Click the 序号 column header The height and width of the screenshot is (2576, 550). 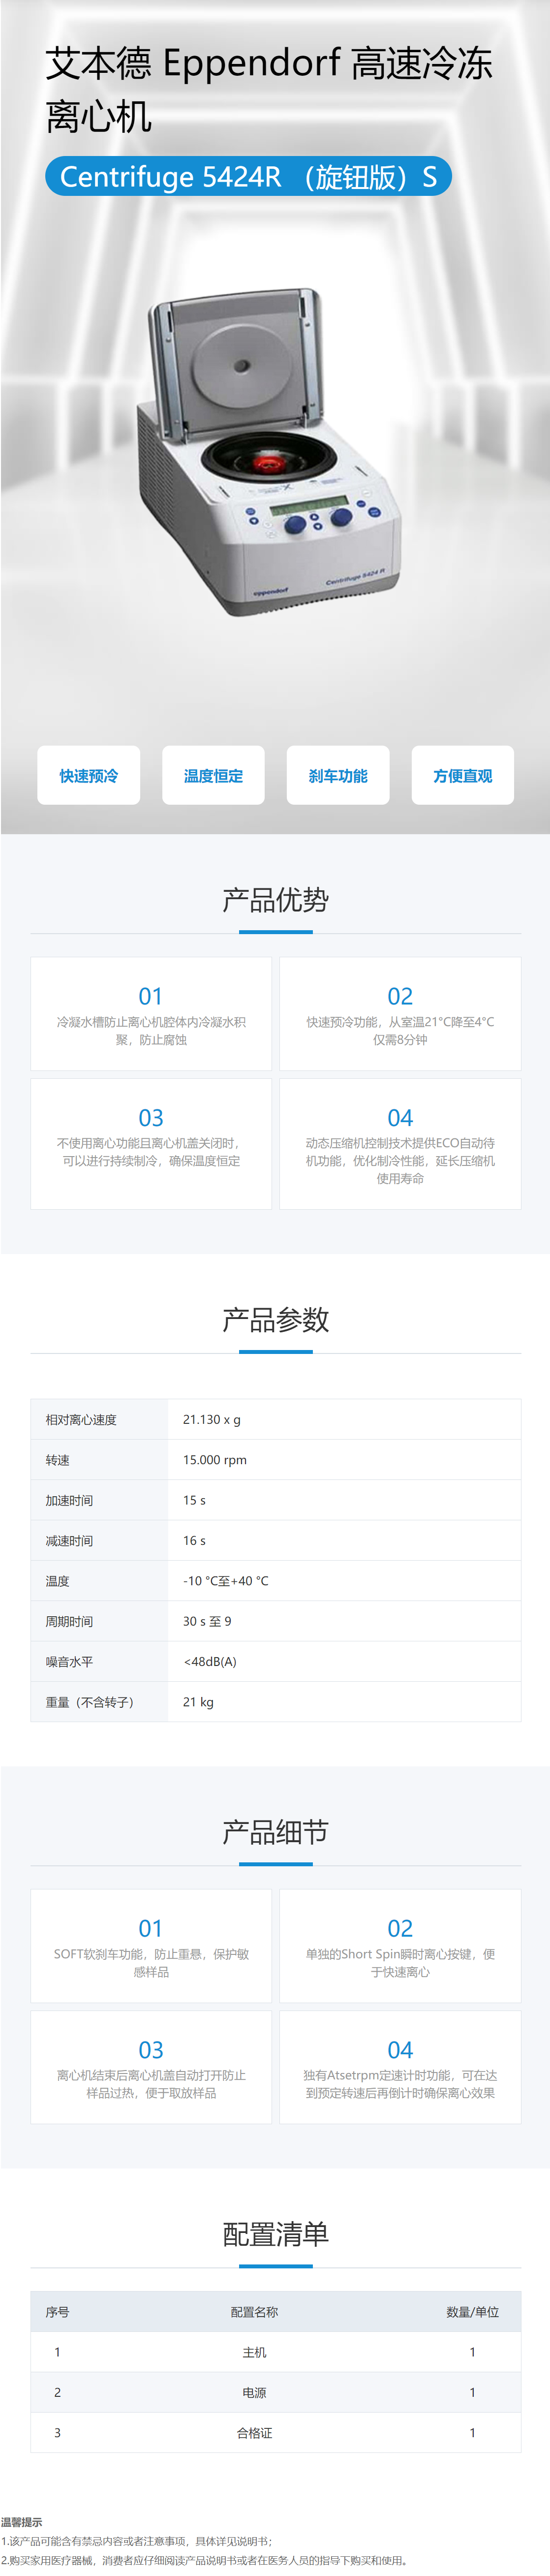pyautogui.click(x=57, y=2312)
